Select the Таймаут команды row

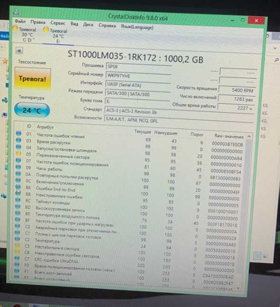127,205
